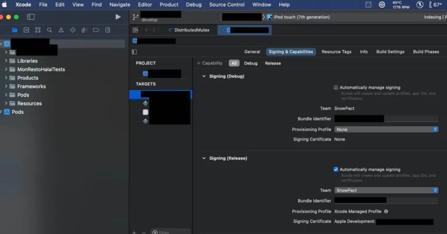447x234 pixels.
Task: Open the Find navigator magnifier icon
Action: 49,30
